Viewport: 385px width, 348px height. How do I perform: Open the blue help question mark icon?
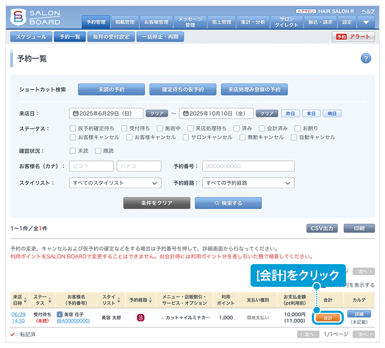365,58
